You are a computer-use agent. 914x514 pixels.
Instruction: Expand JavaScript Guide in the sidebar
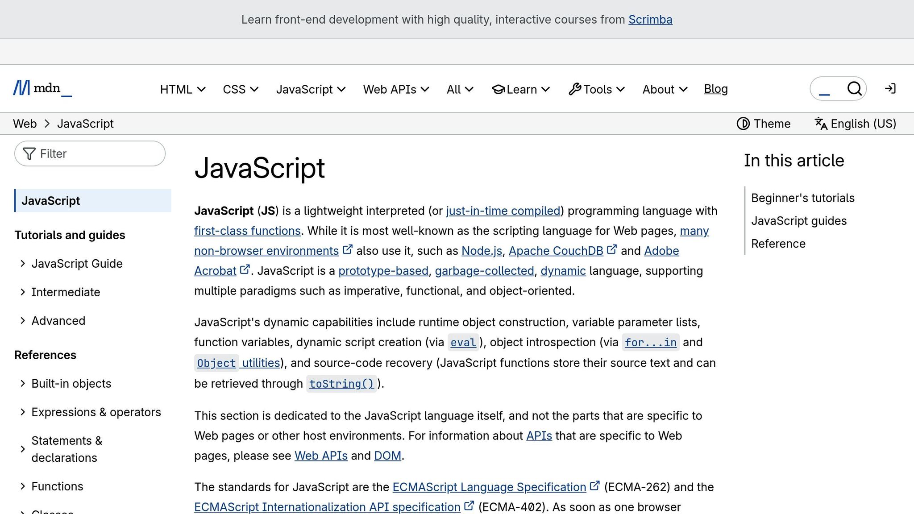coord(77,263)
